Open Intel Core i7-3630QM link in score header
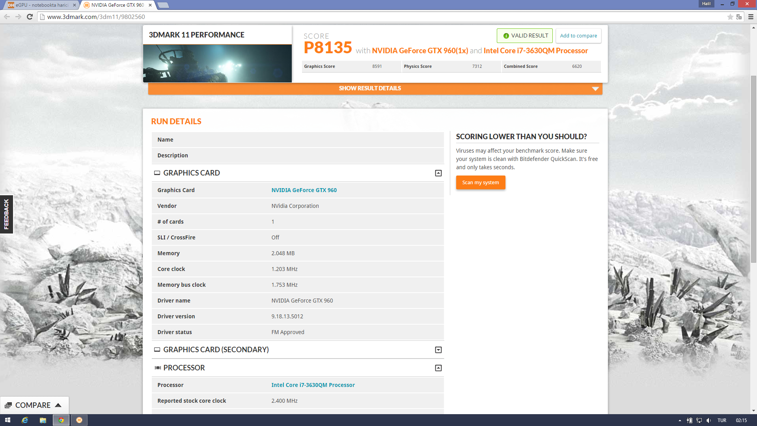 [536, 50]
